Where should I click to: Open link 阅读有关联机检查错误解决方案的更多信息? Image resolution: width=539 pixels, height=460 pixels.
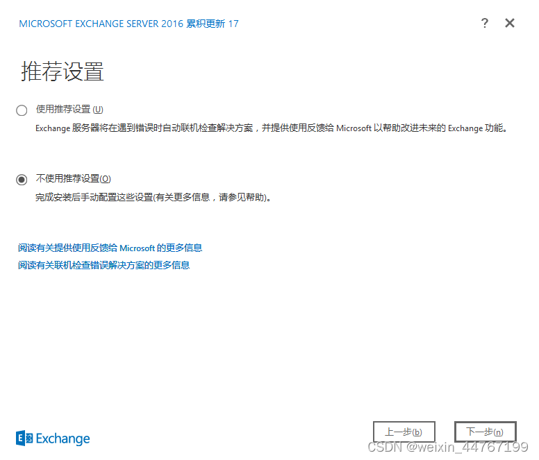[x=103, y=265]
